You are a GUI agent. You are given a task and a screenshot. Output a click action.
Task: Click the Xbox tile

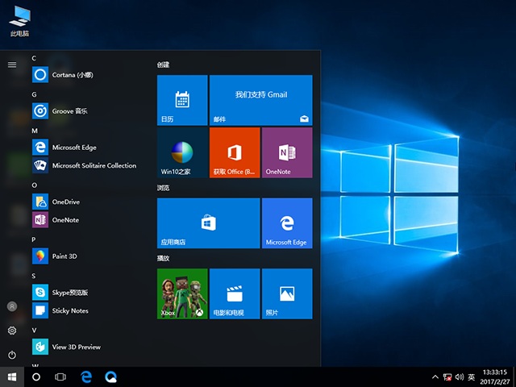click(x=182, y=294)
